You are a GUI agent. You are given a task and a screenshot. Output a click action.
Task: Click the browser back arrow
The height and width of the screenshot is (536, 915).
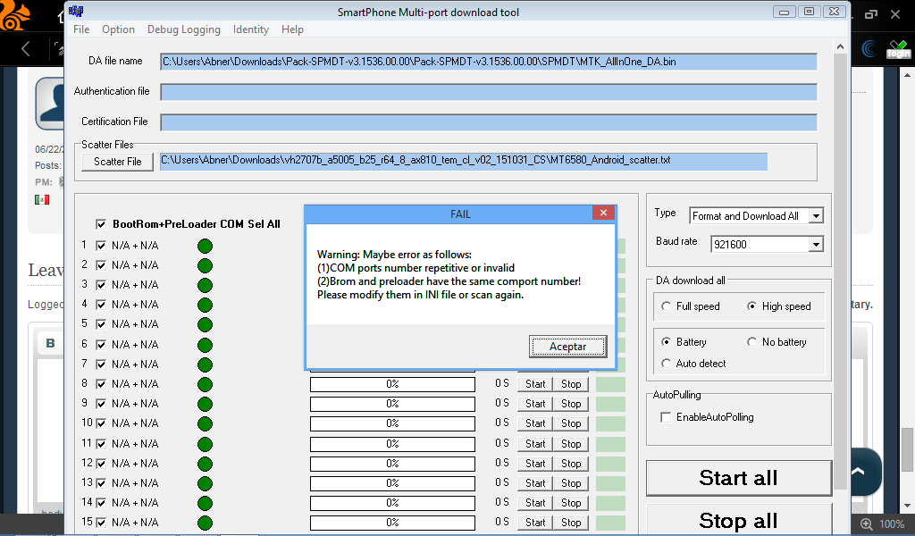point(25,48)
